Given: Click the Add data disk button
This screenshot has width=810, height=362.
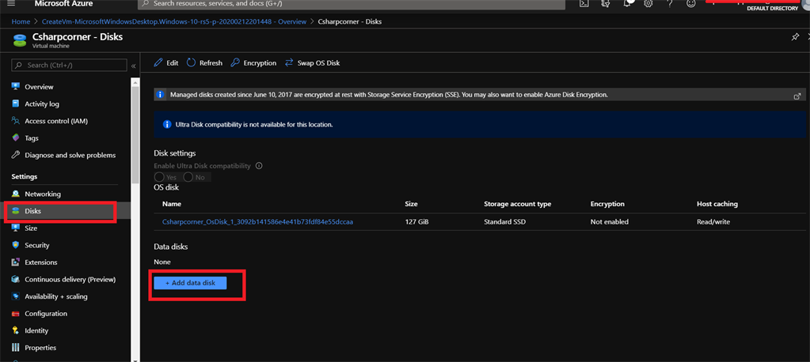Looking at the screenshot, I should (190, 283).
